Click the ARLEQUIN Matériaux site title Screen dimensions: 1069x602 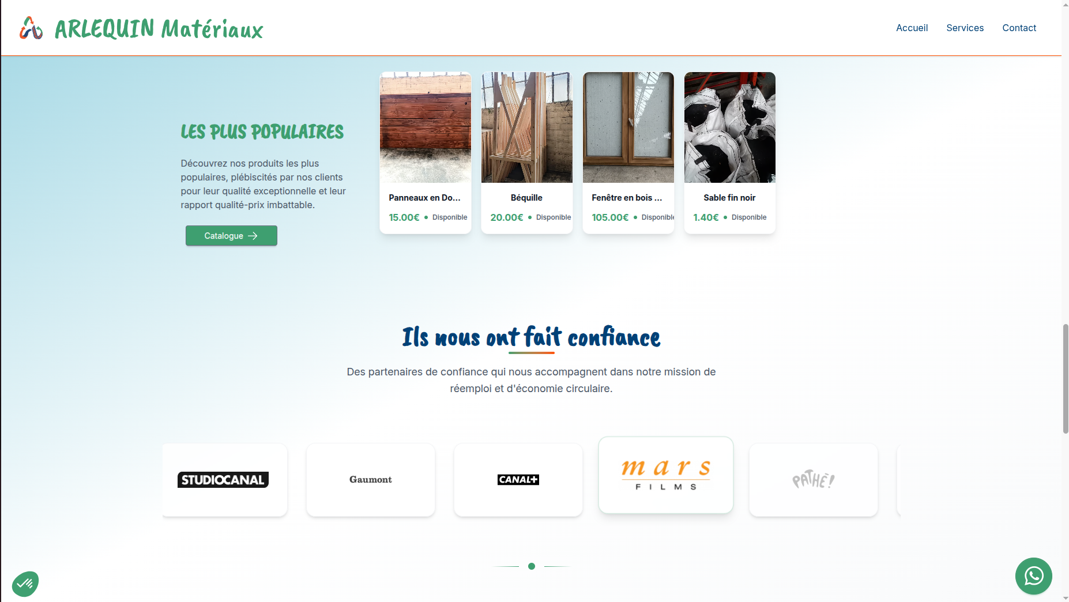pyautogui.click(x=159, y=28)
